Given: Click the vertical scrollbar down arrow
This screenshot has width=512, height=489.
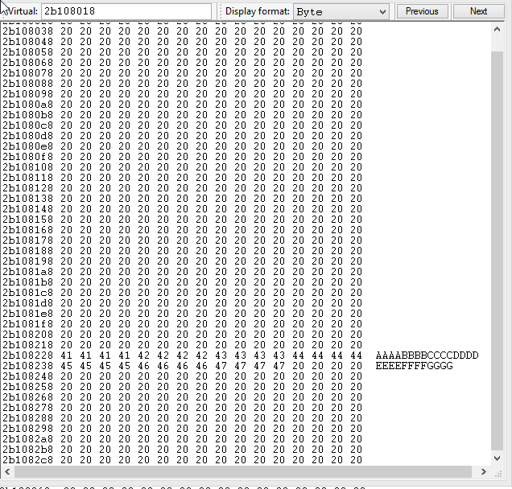Looking at the screenshot, I should [x=497, y=458].
